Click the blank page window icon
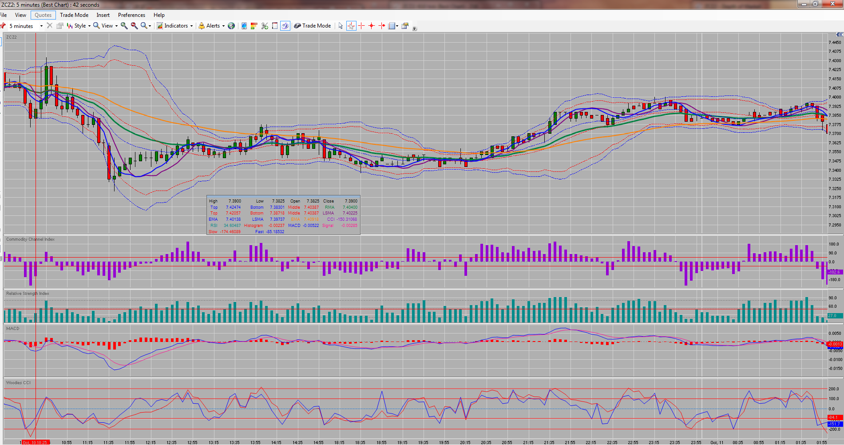Screen dimensions: 844x445 (x=275, y=26)
